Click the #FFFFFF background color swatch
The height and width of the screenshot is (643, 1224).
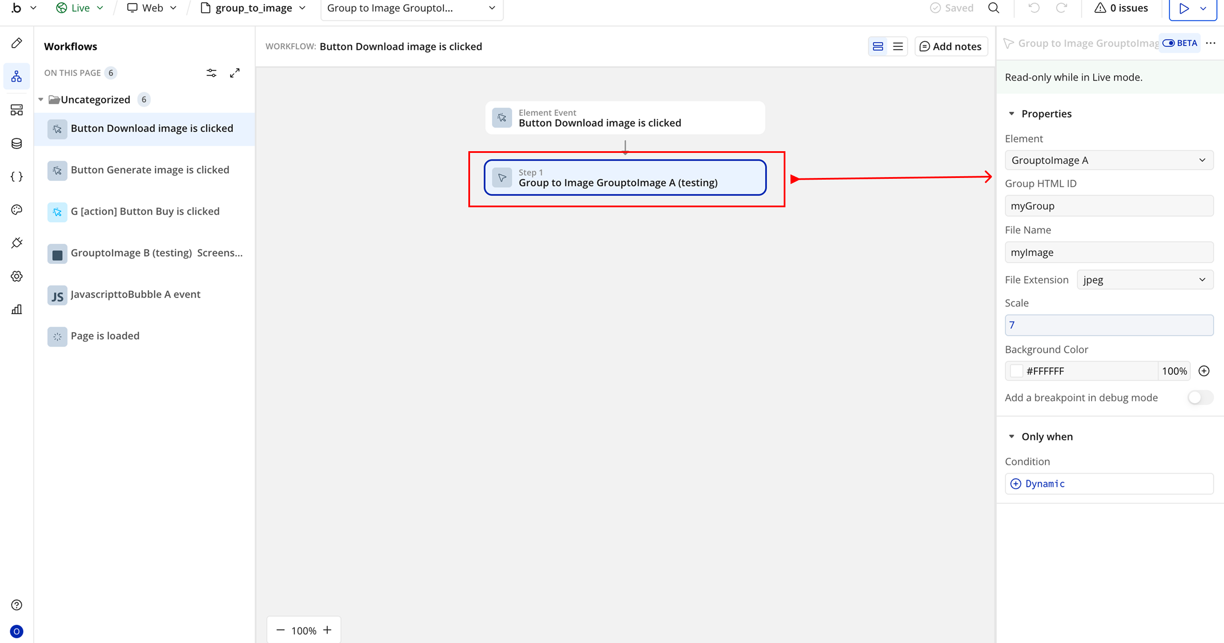[1016, 371]
